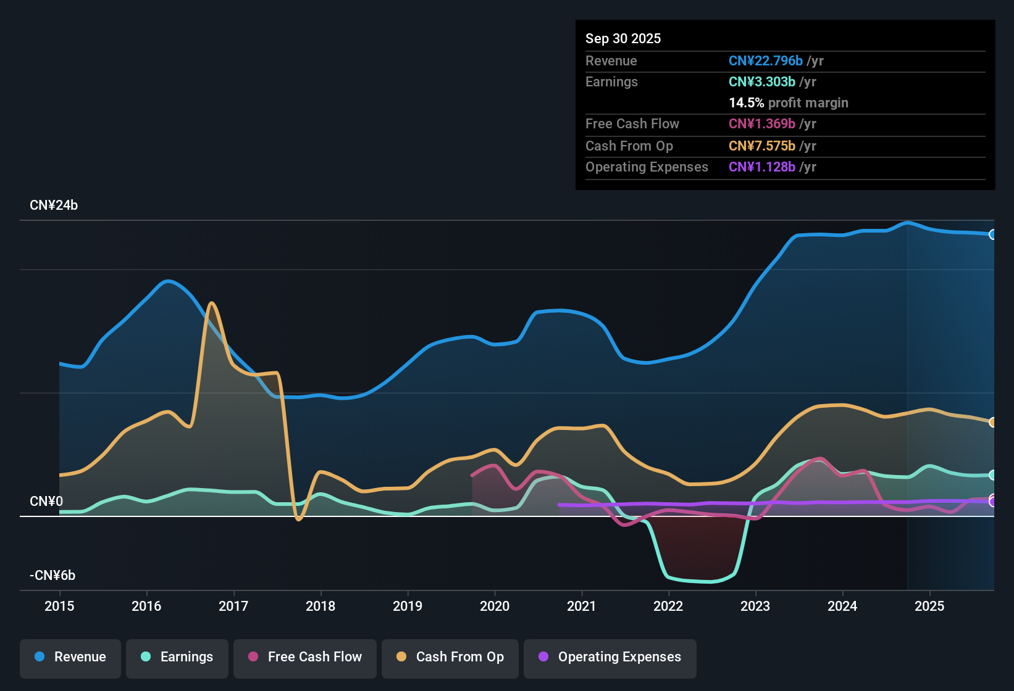Click the pink Free Cash Flow legend dot
The image size is (1014, 691).
253,657
